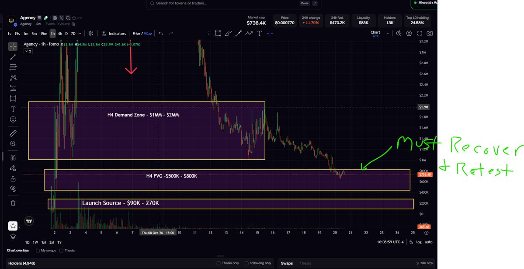The height and width of the screenshot is (269, 524).
Task: Open the Min size filter
Action: (x=424, y=263)
